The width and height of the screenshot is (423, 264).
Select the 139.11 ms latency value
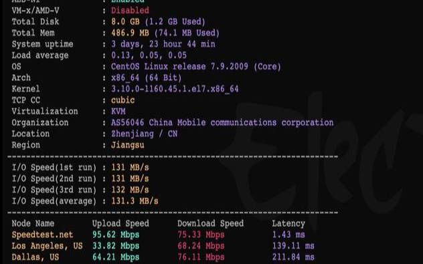pyautogui.click(x=293, y=246)
